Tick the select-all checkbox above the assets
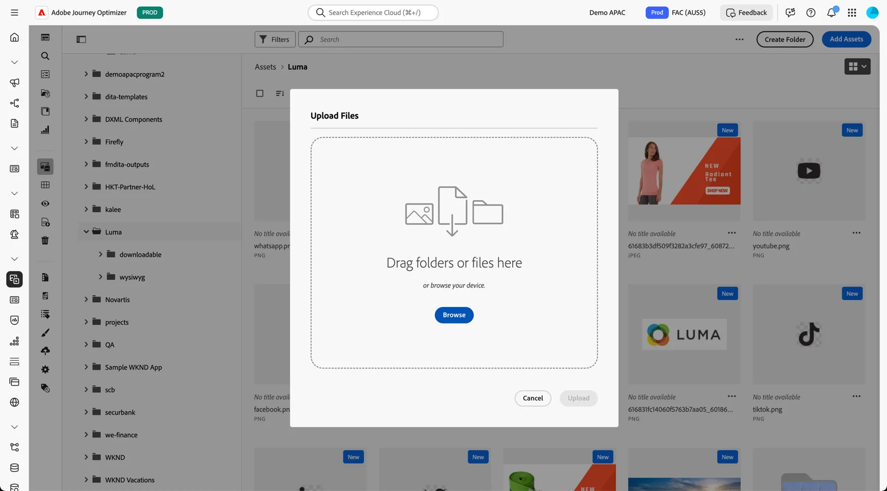Viewport: 887px width, 491px height. tap(260, 93)
